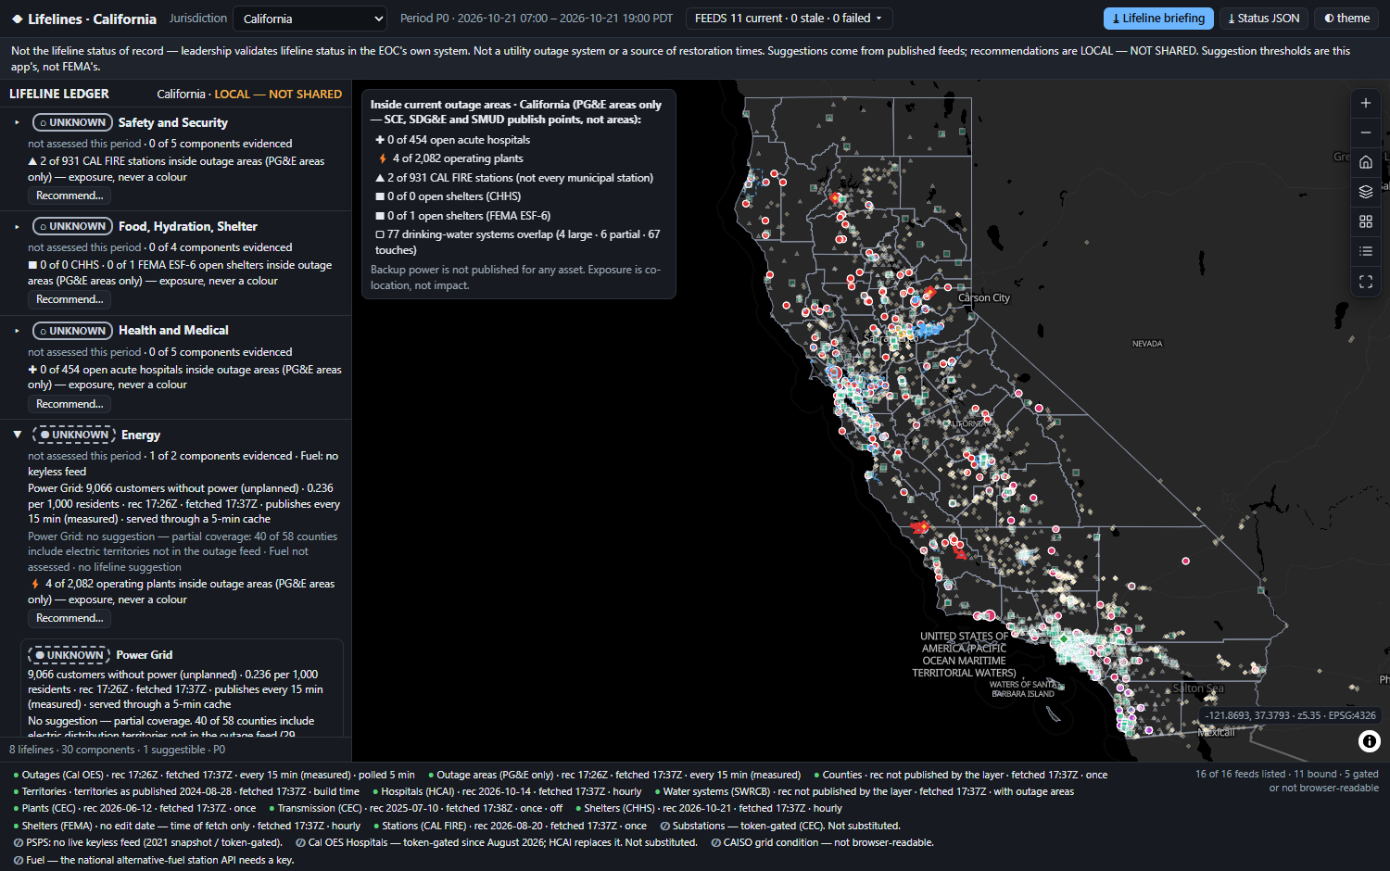
Task: Collapse the Energy lifeline
Action: (x=17, y=435)
